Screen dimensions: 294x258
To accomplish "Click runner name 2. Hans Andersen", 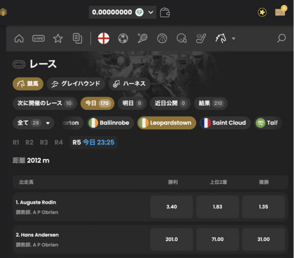I will 37,235.
